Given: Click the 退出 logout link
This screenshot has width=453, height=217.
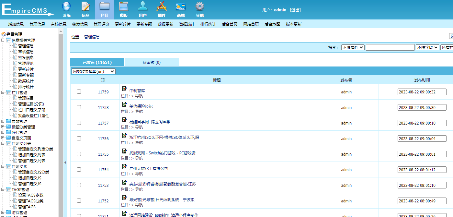Looking at the screenshot, I should [x=295, y=10].
